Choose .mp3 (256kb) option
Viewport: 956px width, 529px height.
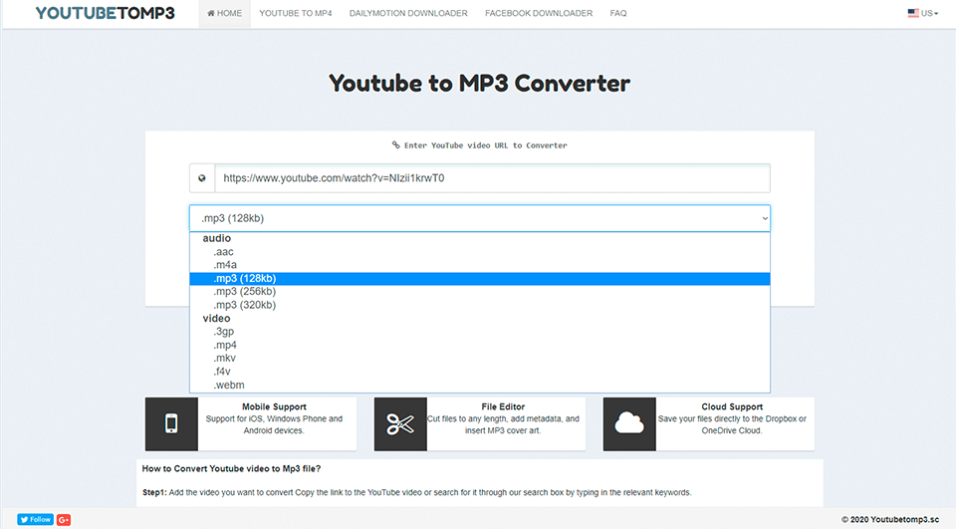tap(480, 292)
